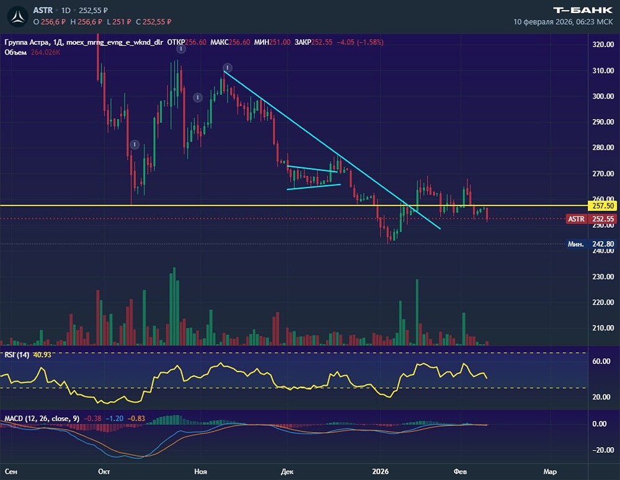Screen dimensions: 620x480
Task: Click the volume value 264.026K
Action: point(45,53)
